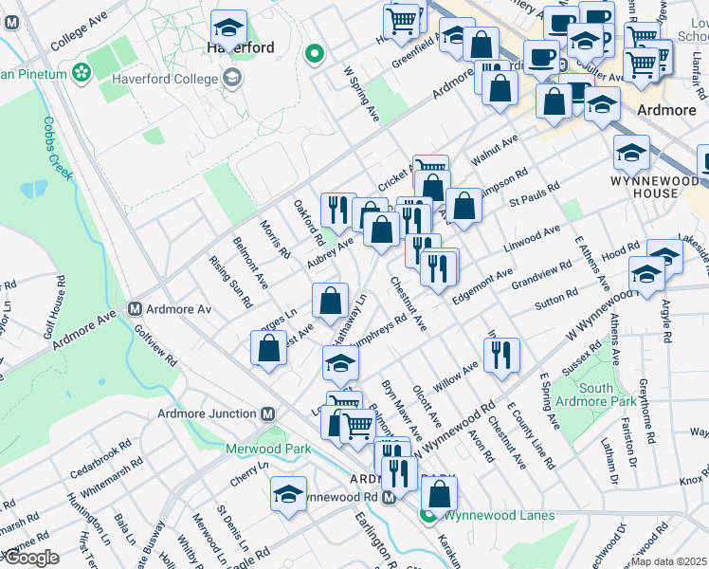
Task: Open the front school marker near Hood Rd
Action: tap(646, 275)
